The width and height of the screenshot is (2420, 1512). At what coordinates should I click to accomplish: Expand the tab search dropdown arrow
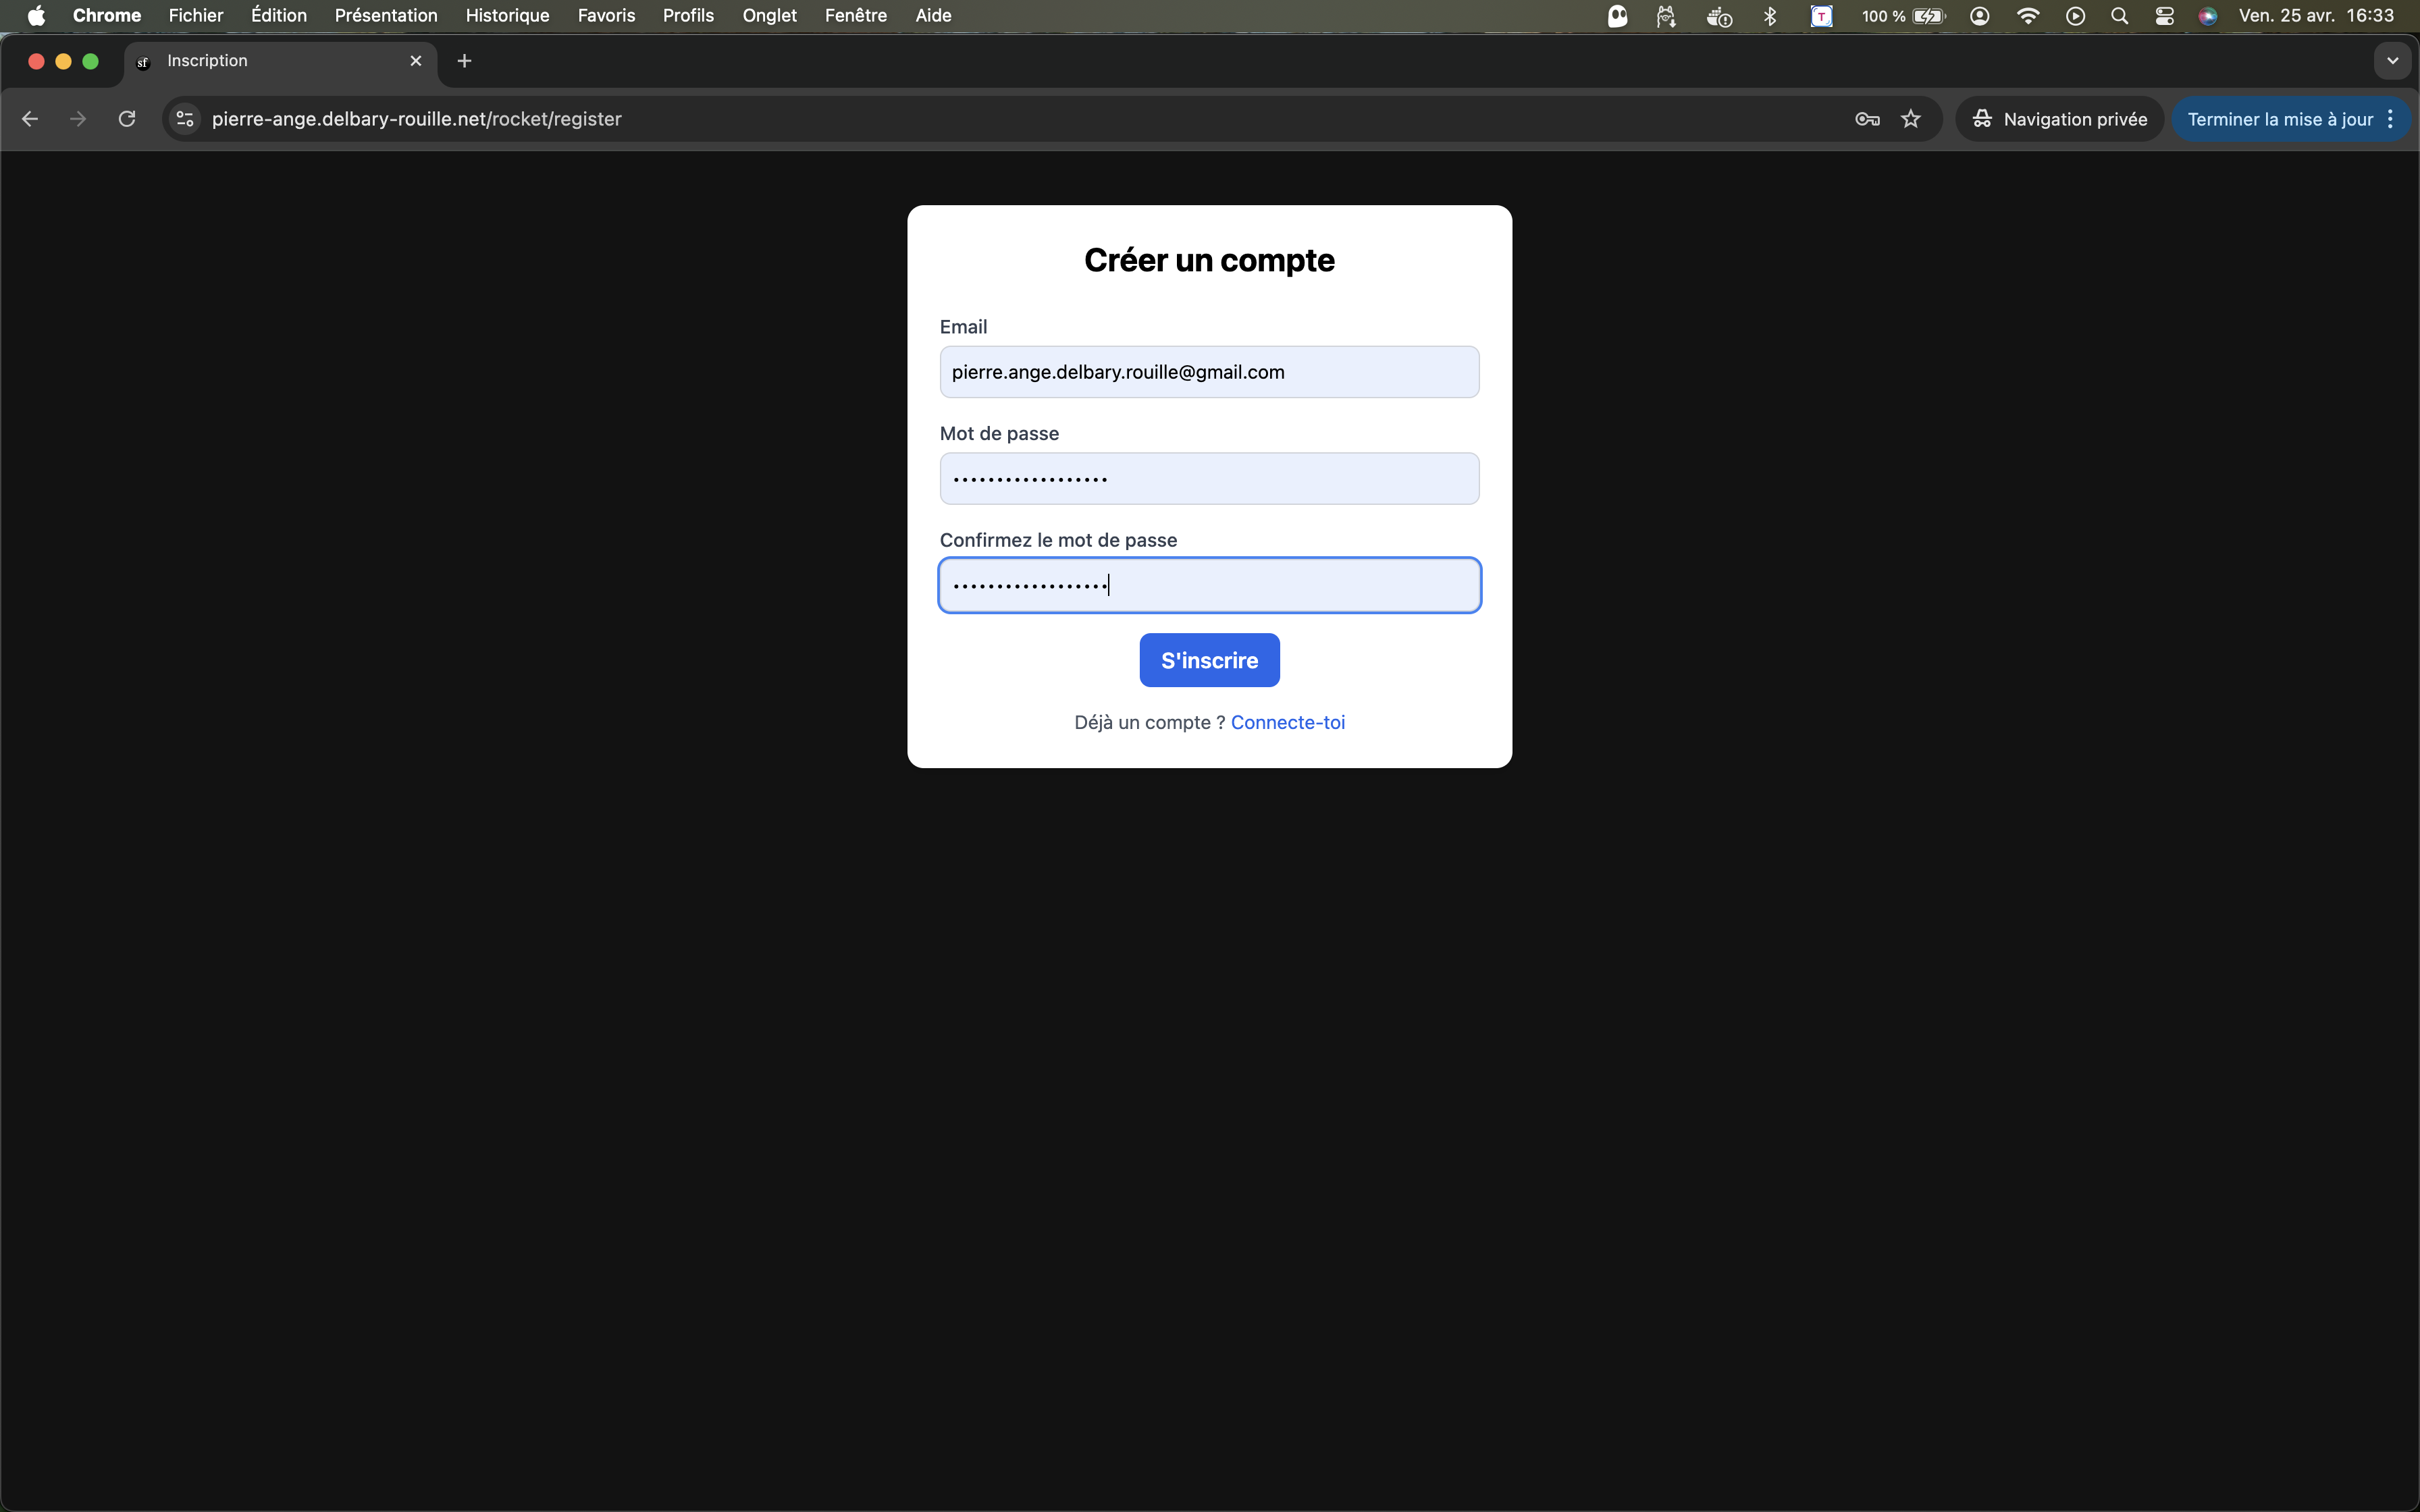point(2392,61)
